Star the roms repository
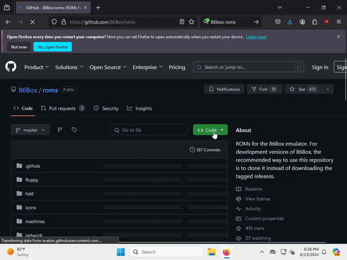Viewport: 347px width, 260px height. click(304, 89)
